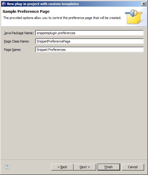Click the 'Java Package Name:' label

[x=19, y=33]
